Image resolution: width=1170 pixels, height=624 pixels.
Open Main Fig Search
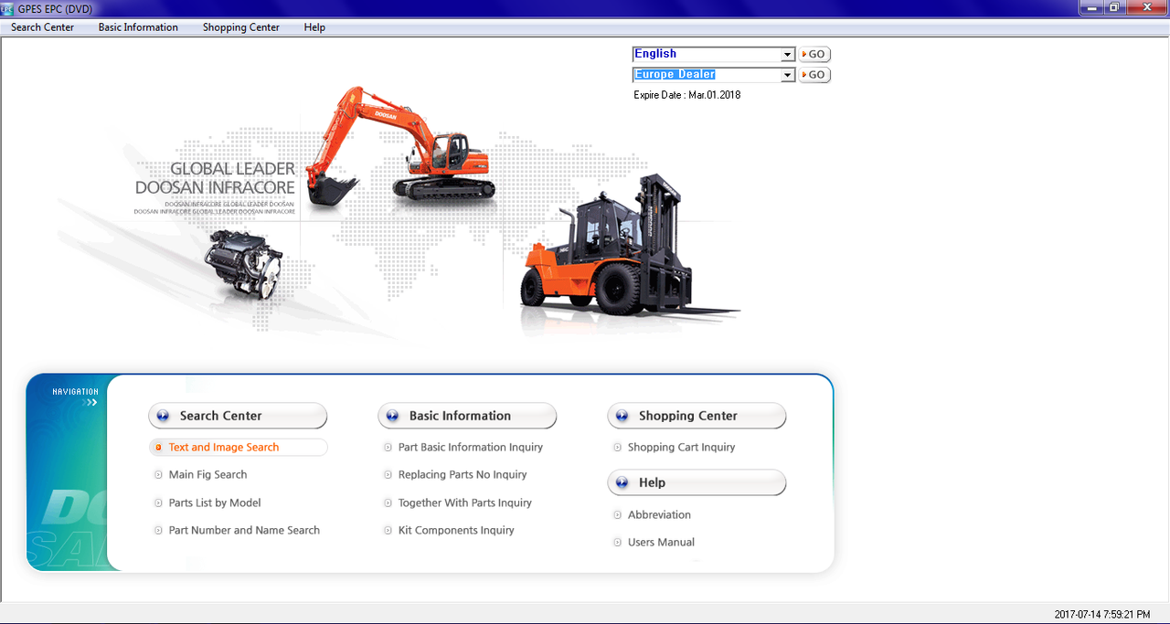pos(207,475)
